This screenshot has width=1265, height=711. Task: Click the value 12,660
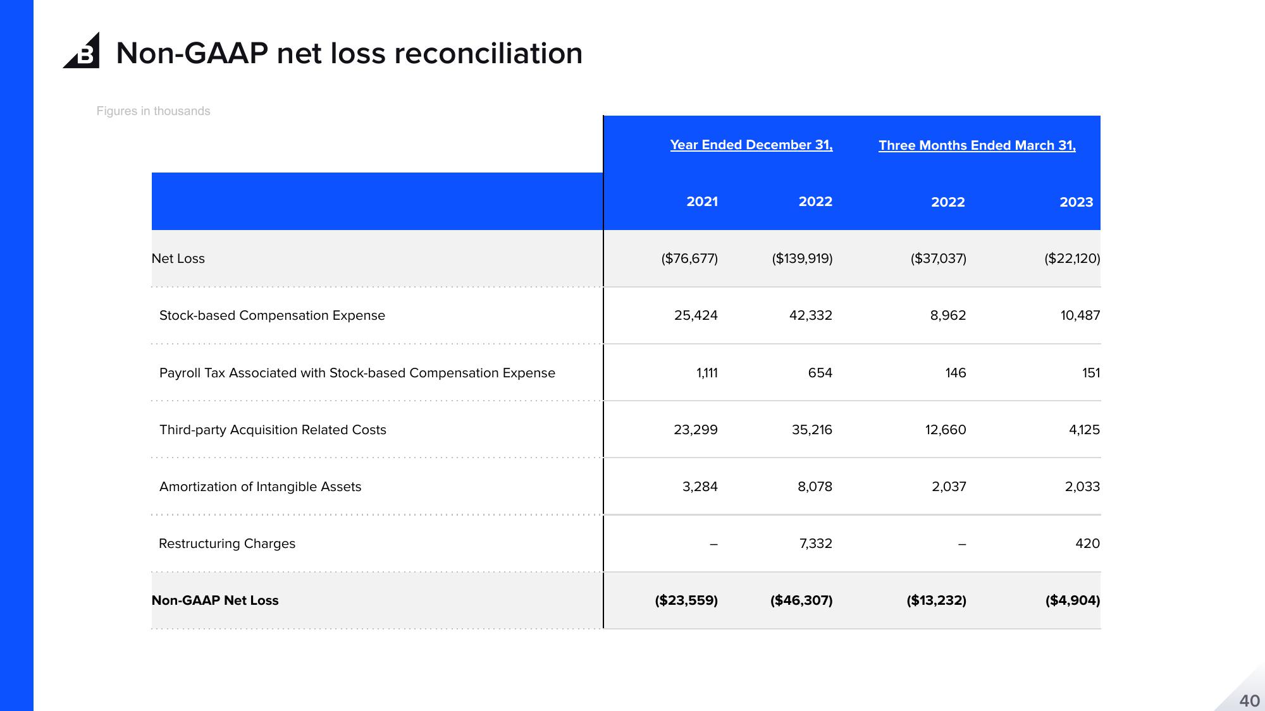tap(946, 430)
